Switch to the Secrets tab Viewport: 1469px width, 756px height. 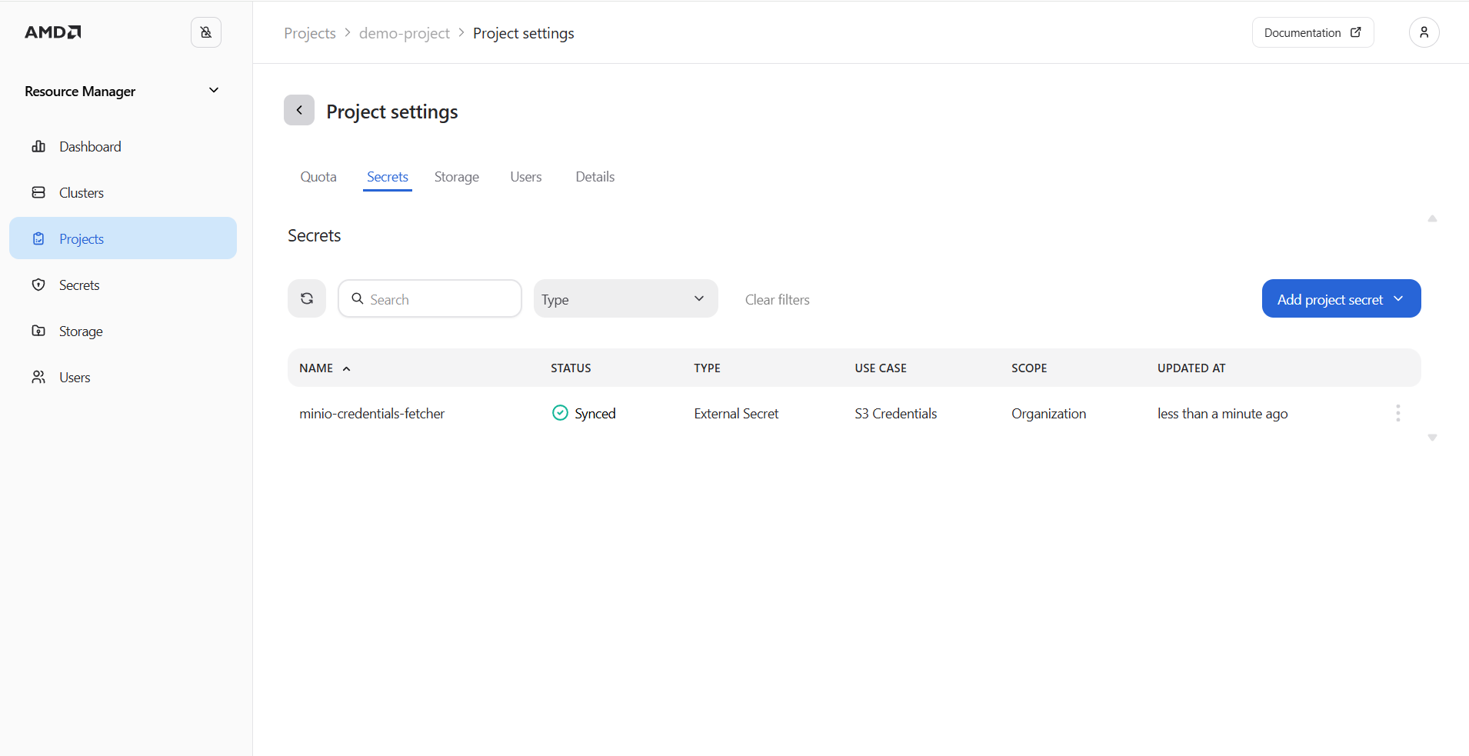(x=388, y=177)
